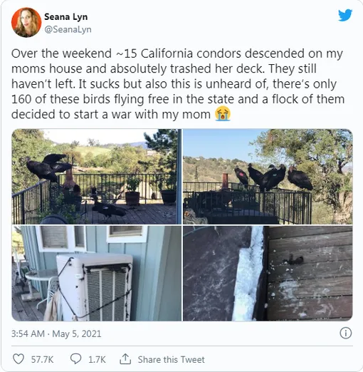363x372 pixels.
Task: Click the share upload arrow icon
Action: tap(125, 358)
